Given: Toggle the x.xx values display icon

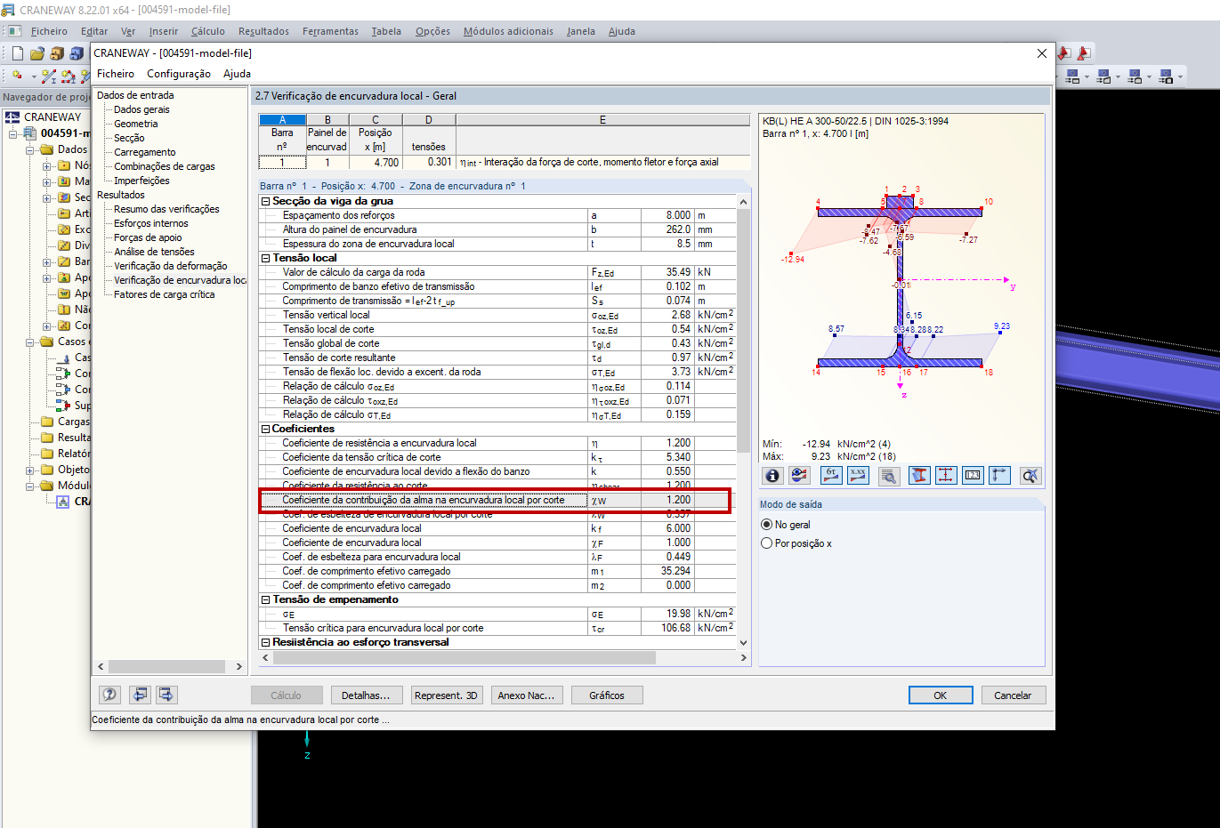Looking at the screenshot, I should [858, 476].
